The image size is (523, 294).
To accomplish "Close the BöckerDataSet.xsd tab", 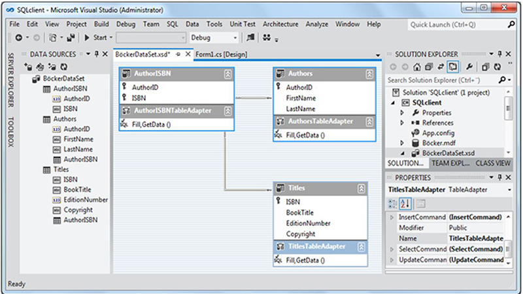I will (x=187, y=54).
